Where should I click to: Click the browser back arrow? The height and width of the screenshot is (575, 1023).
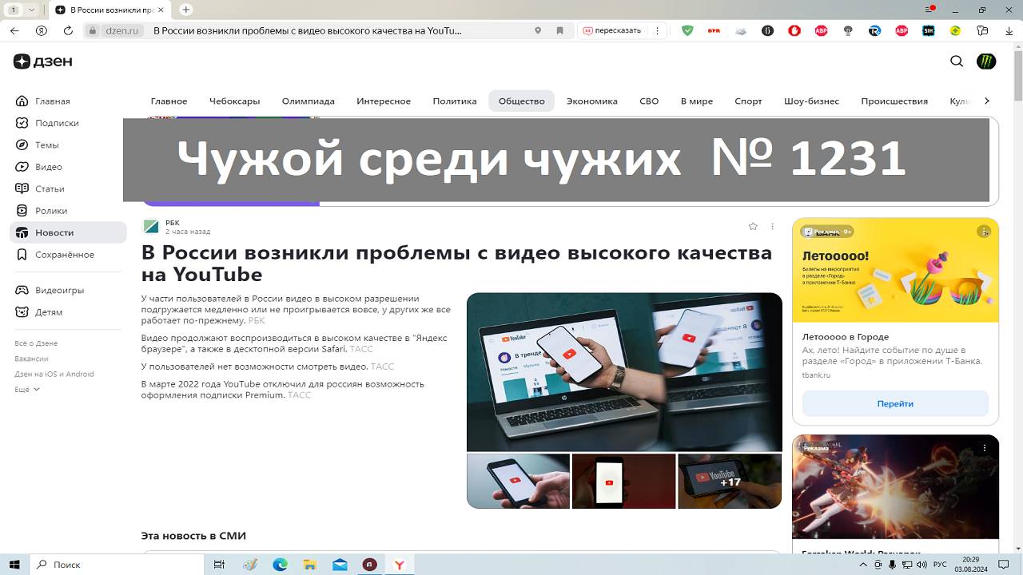pyautogui.click(x=14, y=30)
